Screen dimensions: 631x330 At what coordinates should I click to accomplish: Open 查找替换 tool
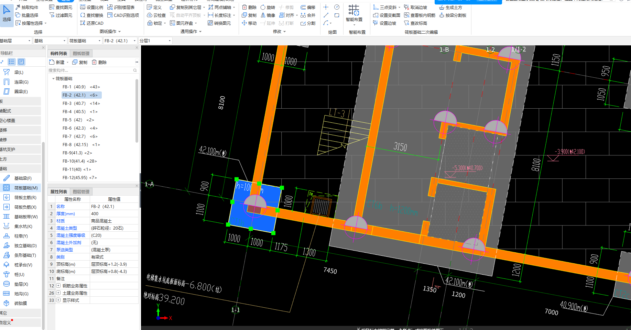(91, 15)
